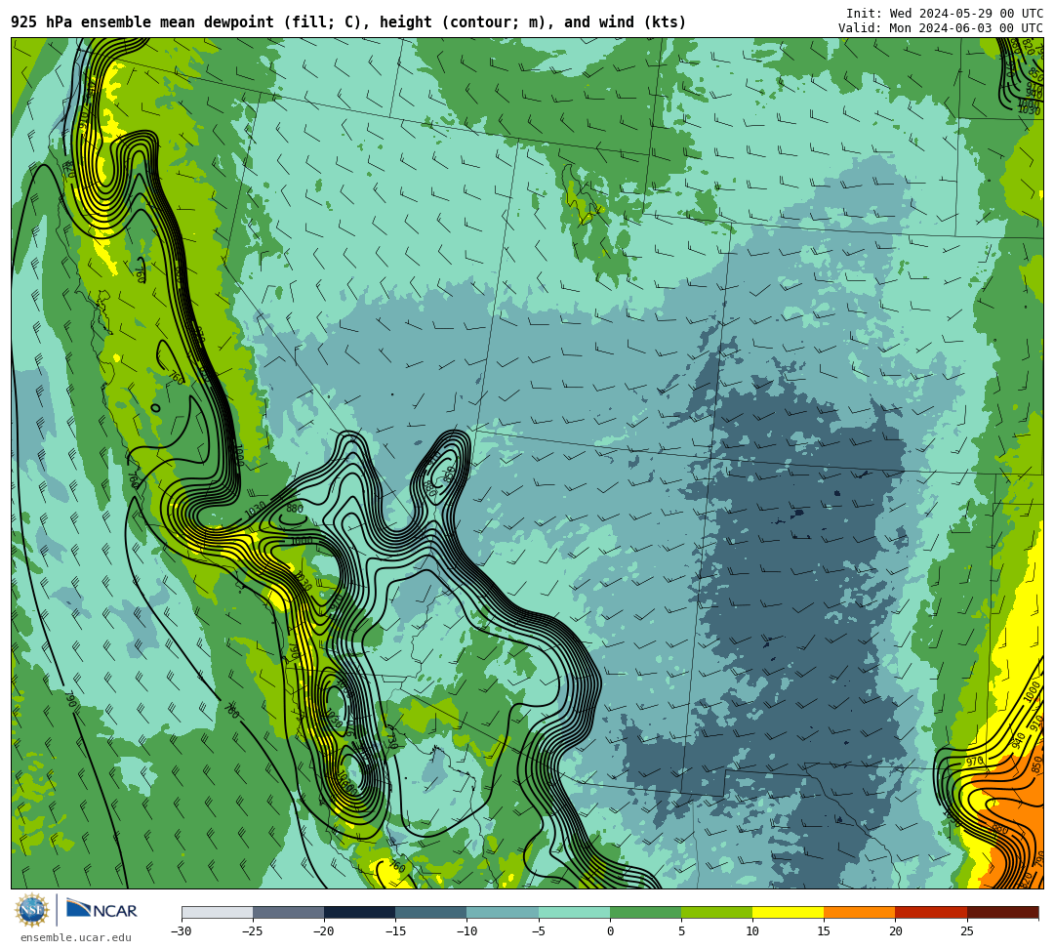Click colorbar label -25

click(253, 931)
